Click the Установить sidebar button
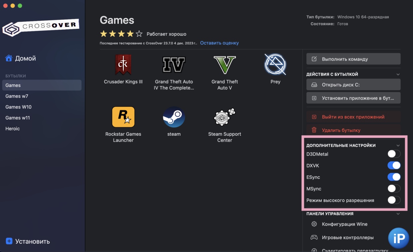 28,241
